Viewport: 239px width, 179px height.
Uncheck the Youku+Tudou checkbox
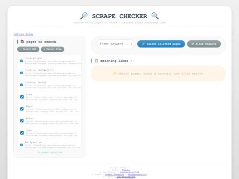[x=22, y=61]
